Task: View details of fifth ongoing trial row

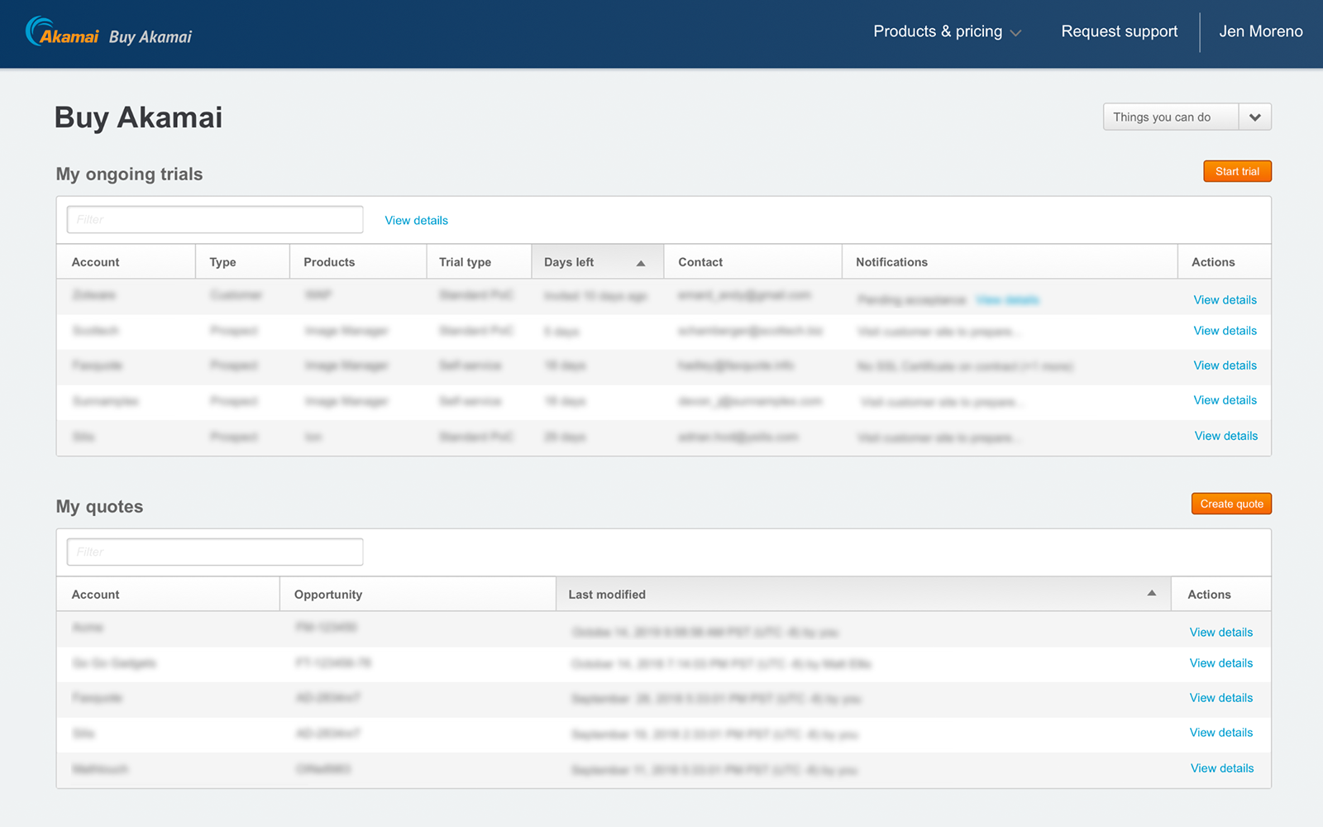Action: click(x=1225, y=435)
